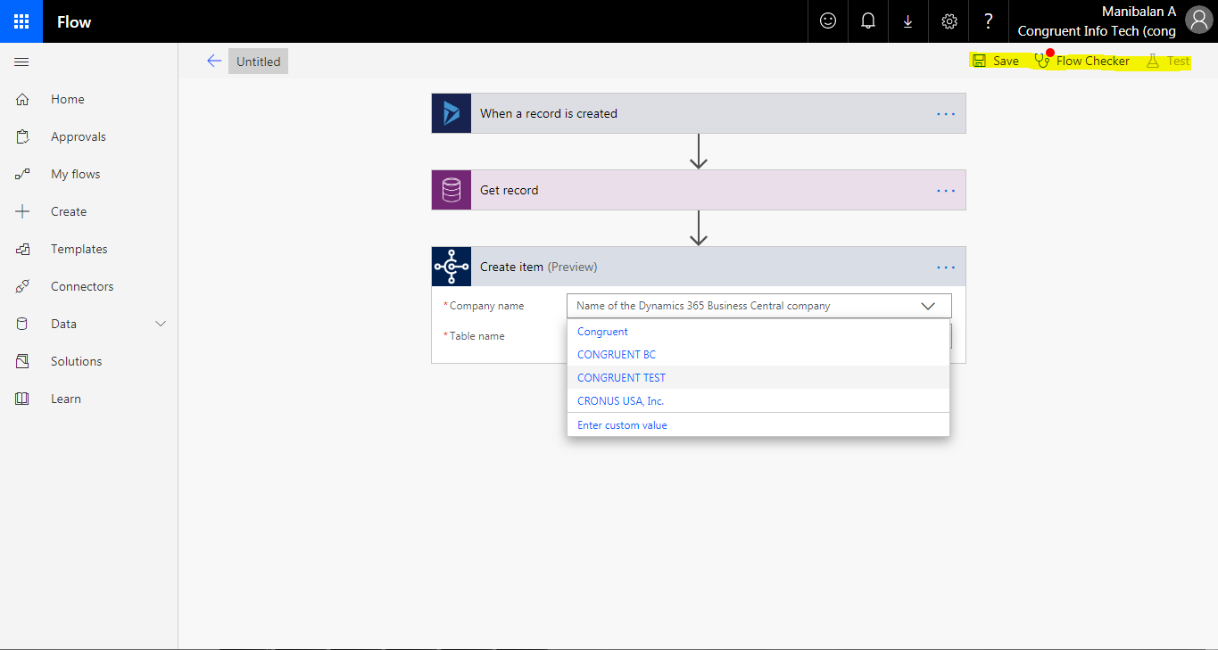Screen dimensions: 1218x650
Task: Collapse the sidebar hamburger menu
Action: pyautogui.click(x=22, y=62)
